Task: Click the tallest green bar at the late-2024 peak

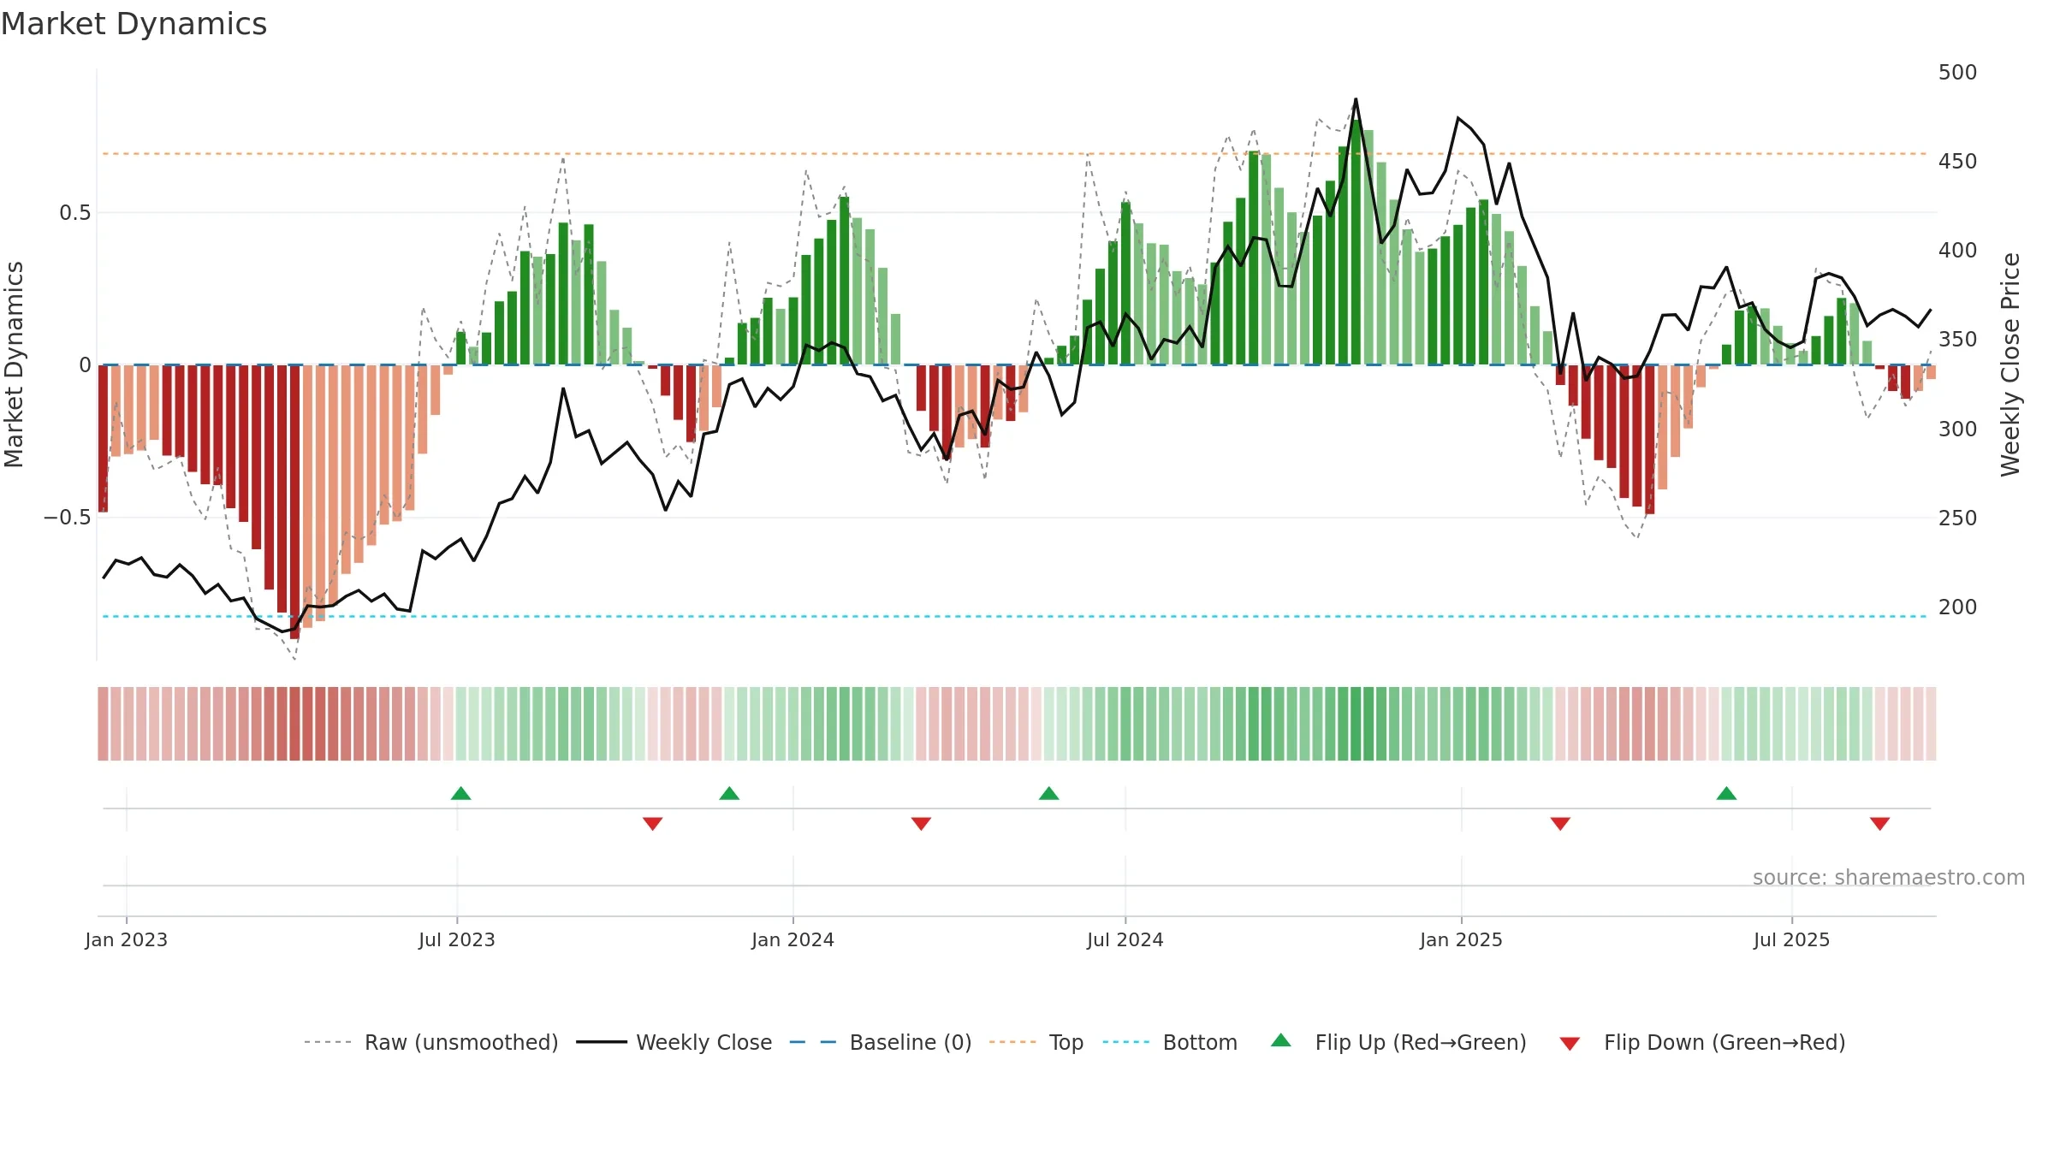Action: pos(1356,242)
